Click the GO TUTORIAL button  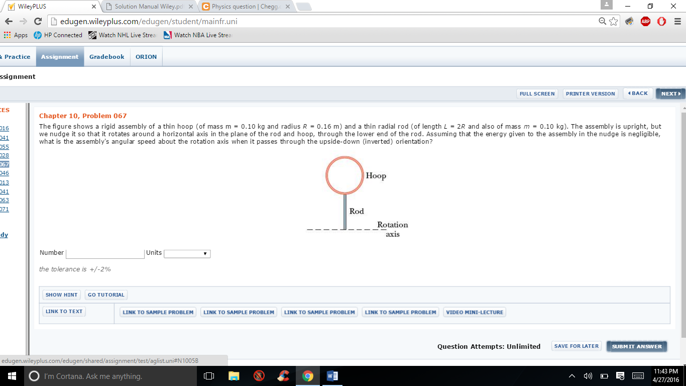coord(106,295)
